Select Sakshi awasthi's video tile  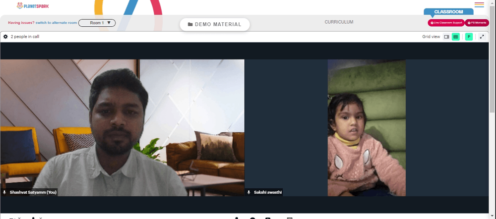pos(367,128)
